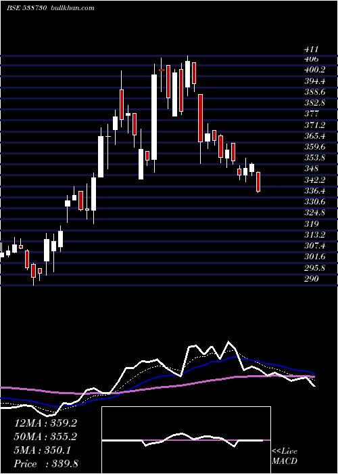Screen dimensions: 338x474
Task: Click the tallest white candle rising to 400
Action: (154, 117)
